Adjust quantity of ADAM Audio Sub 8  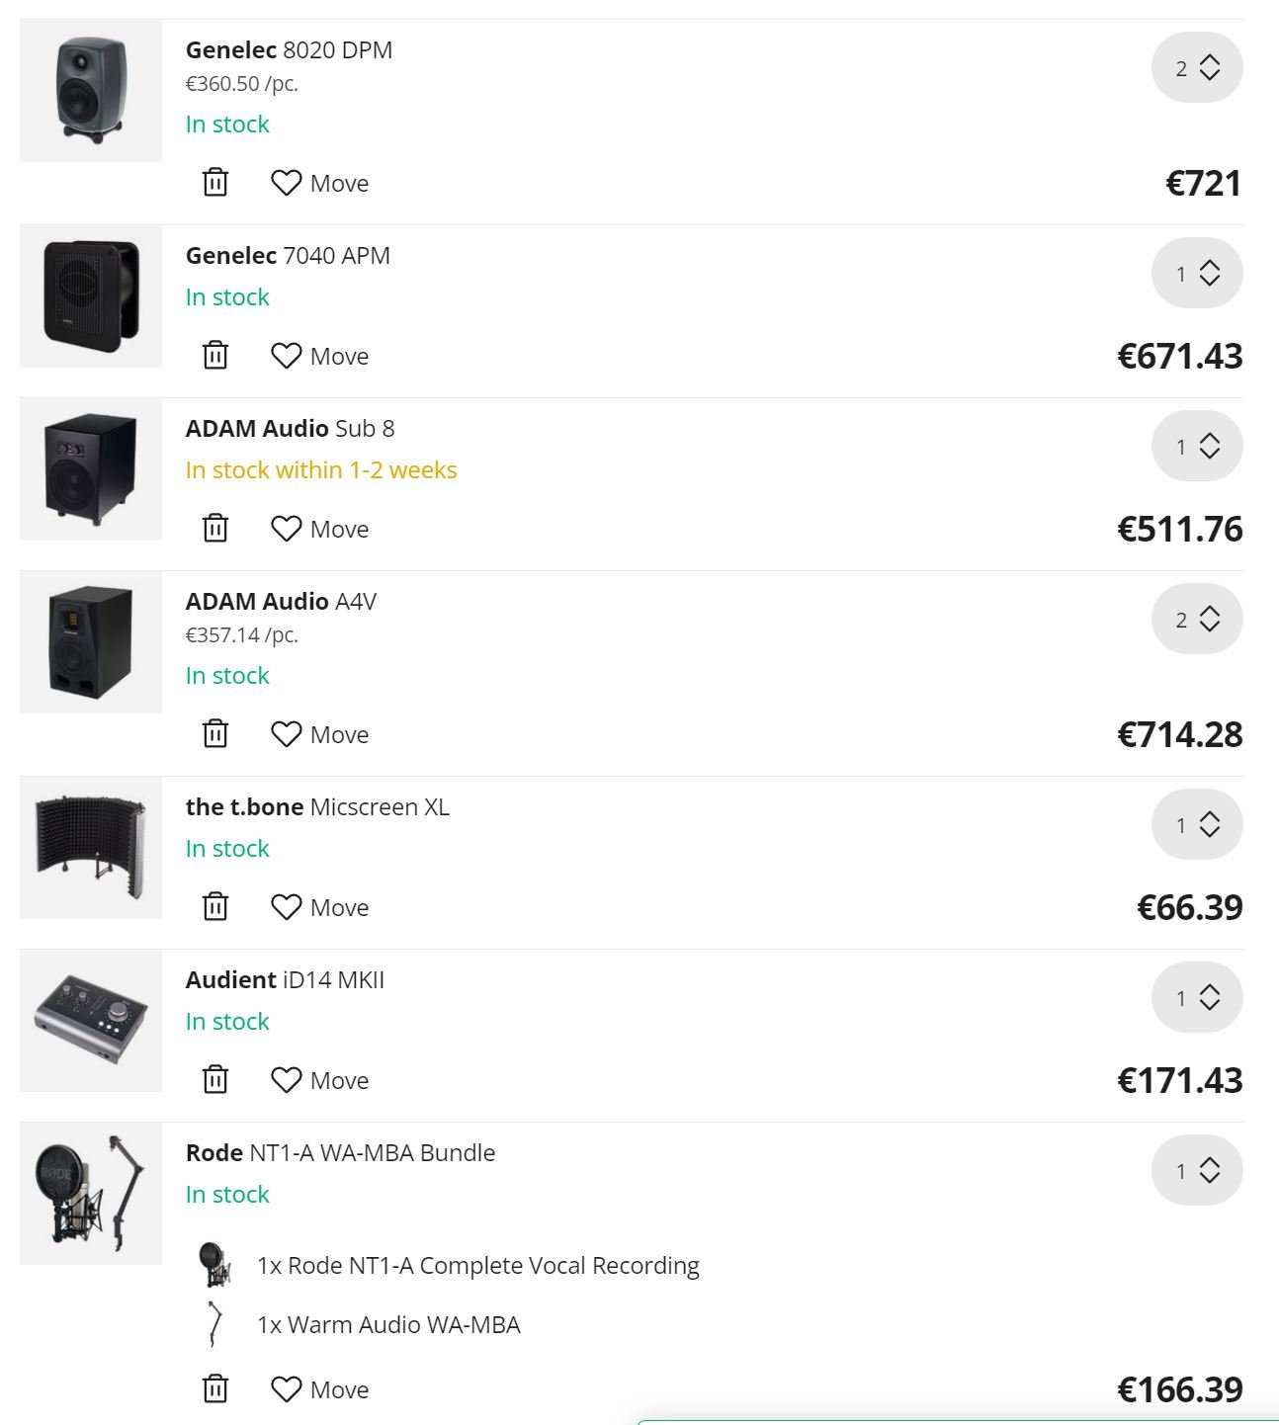[1197, 447]
